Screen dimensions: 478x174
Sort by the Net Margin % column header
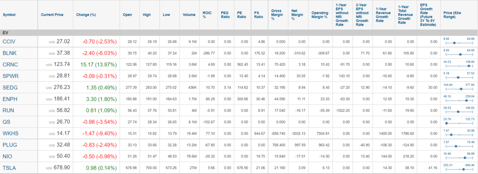297,15
